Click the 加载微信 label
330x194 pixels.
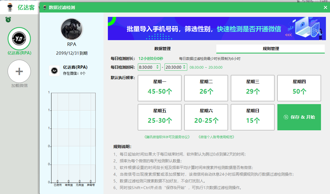tap(19, 86)
